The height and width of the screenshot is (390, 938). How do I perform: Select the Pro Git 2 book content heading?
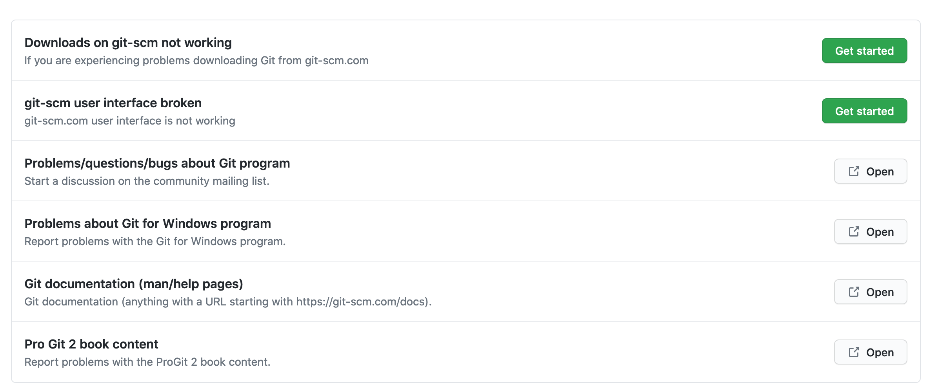pos(91,344)
